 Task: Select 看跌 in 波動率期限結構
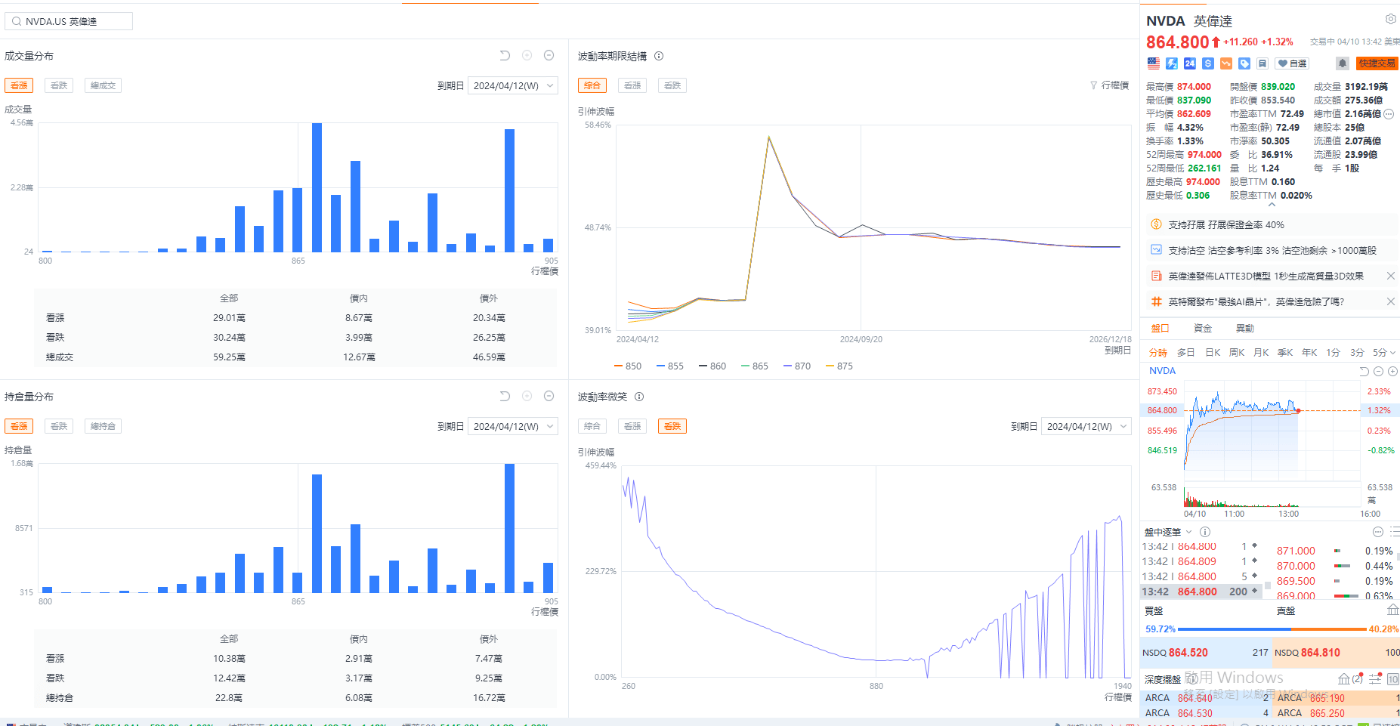[x=672, y=85]
